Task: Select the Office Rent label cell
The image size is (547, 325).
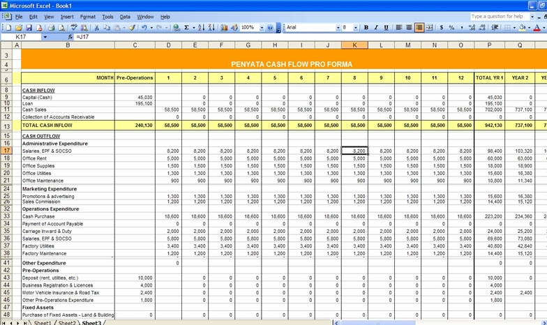Action: [x=68, y=158]
